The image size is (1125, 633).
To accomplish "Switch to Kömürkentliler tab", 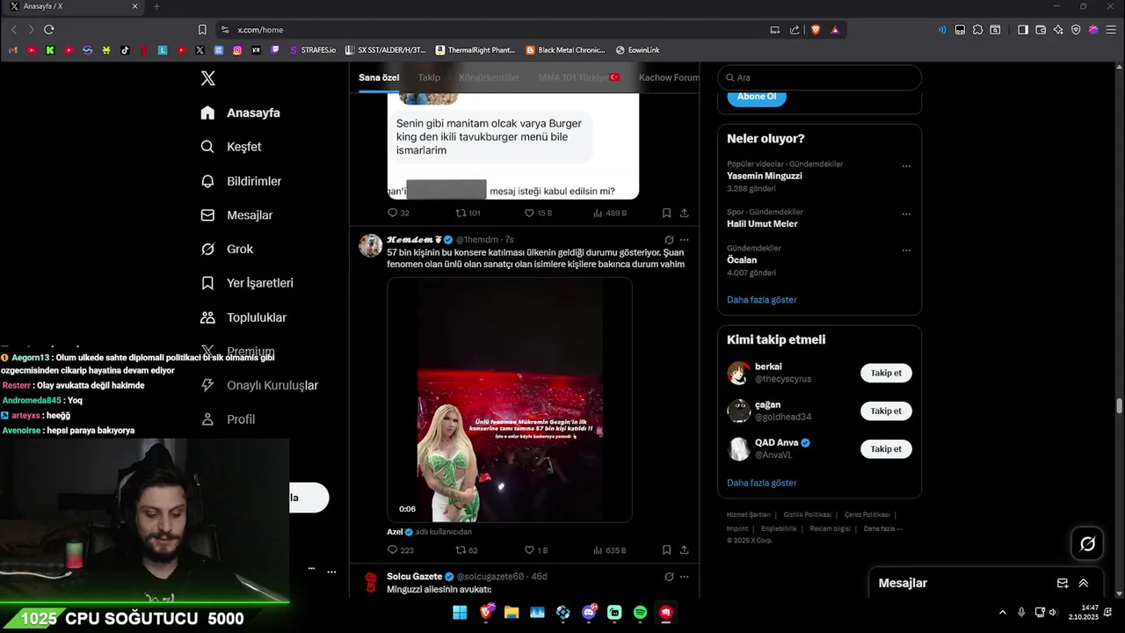I will pyautogui.click(x=490, y=77).
